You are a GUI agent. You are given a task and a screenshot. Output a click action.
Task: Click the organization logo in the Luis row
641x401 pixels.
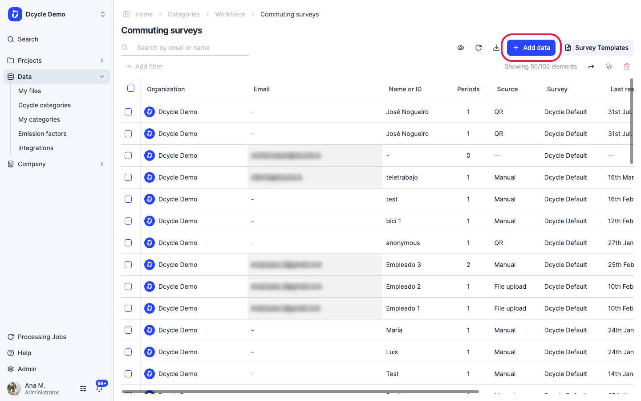tap(150, 352)
